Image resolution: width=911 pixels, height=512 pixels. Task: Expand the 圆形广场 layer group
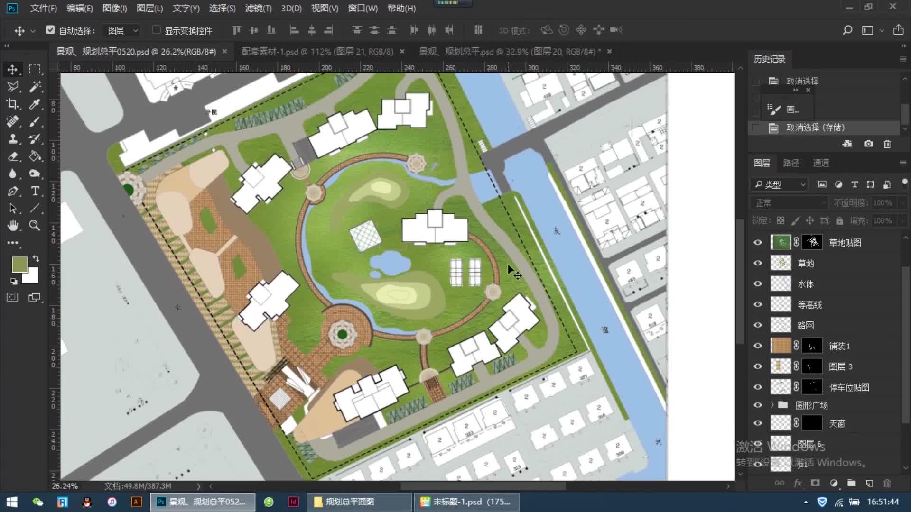tap(772, 405)
